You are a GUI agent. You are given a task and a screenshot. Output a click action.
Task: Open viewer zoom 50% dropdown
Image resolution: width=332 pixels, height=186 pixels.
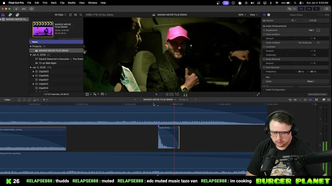click(x=242, y=15)
